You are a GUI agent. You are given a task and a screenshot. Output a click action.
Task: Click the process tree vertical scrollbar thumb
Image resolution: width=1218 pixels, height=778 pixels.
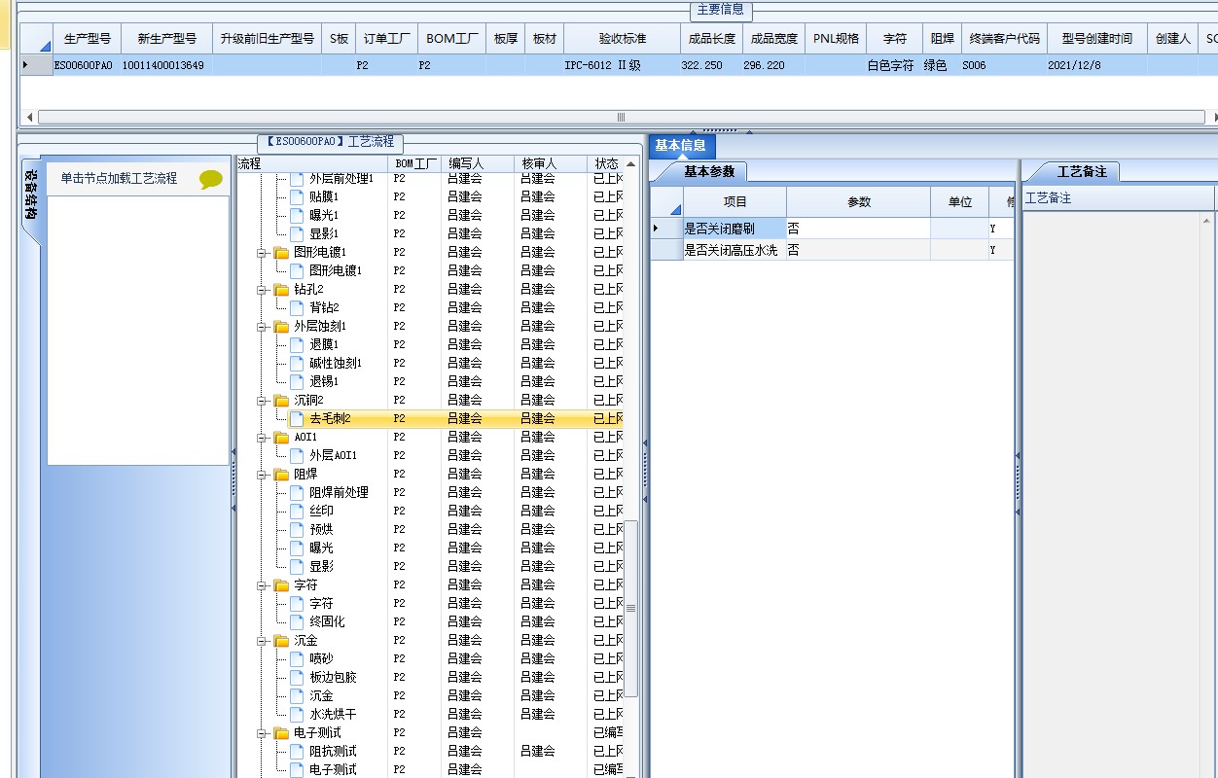(630, 609)
